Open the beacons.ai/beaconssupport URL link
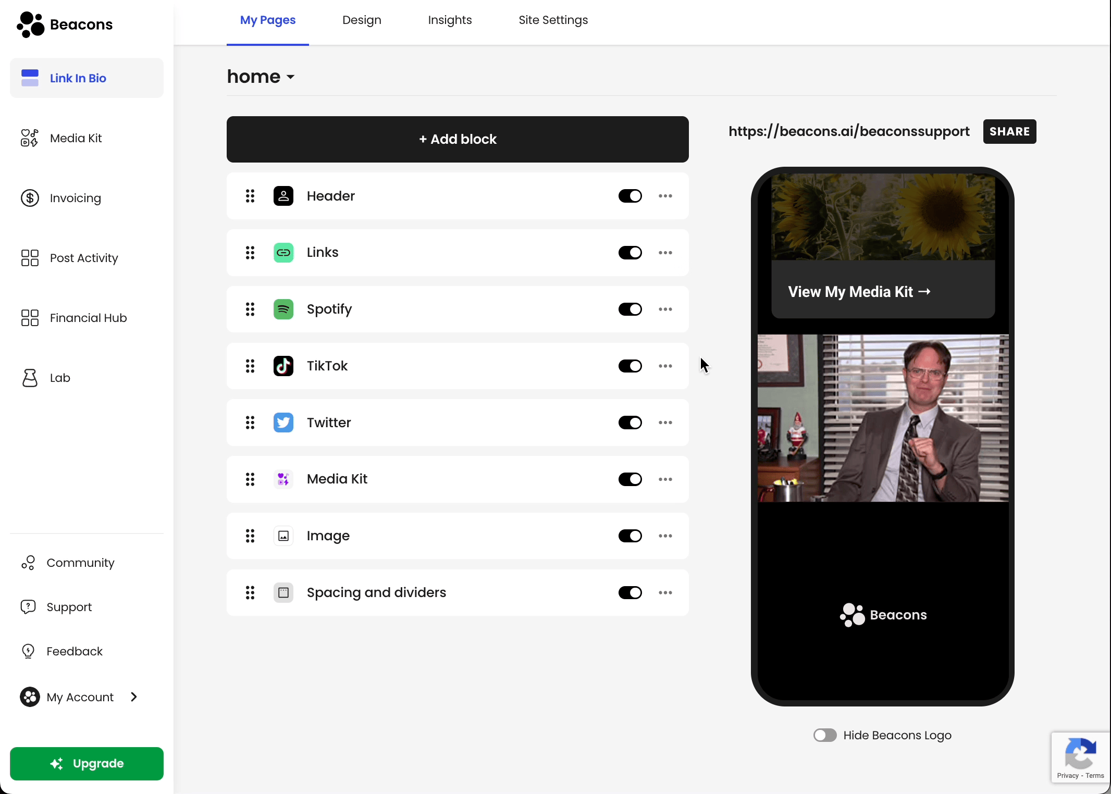The height and width of the screenshot is (794, 1111). tap(849, 131)
